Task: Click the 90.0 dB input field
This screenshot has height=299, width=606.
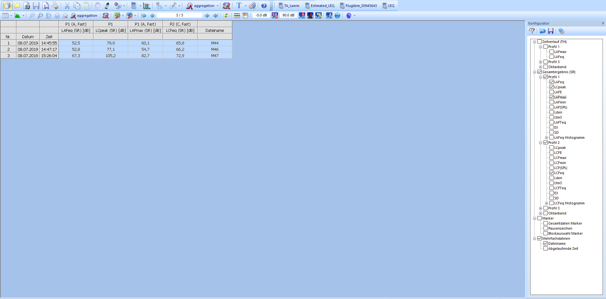Action: coord(288,15)
